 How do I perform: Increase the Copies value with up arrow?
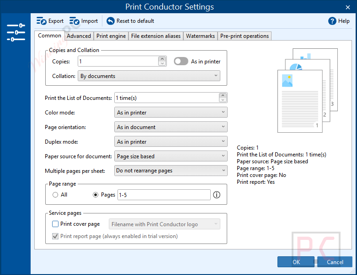(x=162, y=59)
